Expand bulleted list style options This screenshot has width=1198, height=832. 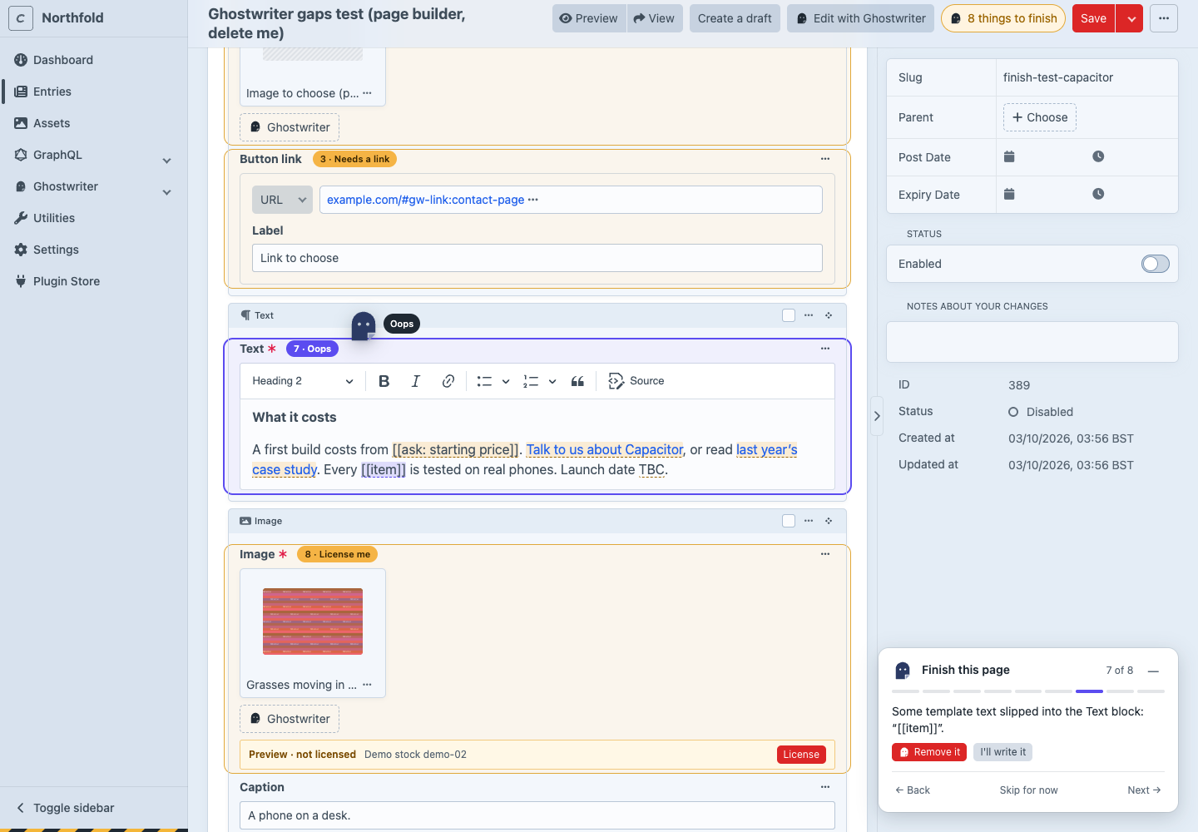coord(506,381)
